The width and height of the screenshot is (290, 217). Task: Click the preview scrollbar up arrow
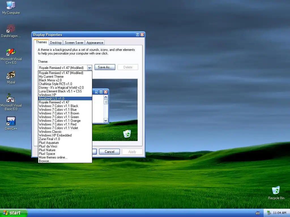pos(106,97)
